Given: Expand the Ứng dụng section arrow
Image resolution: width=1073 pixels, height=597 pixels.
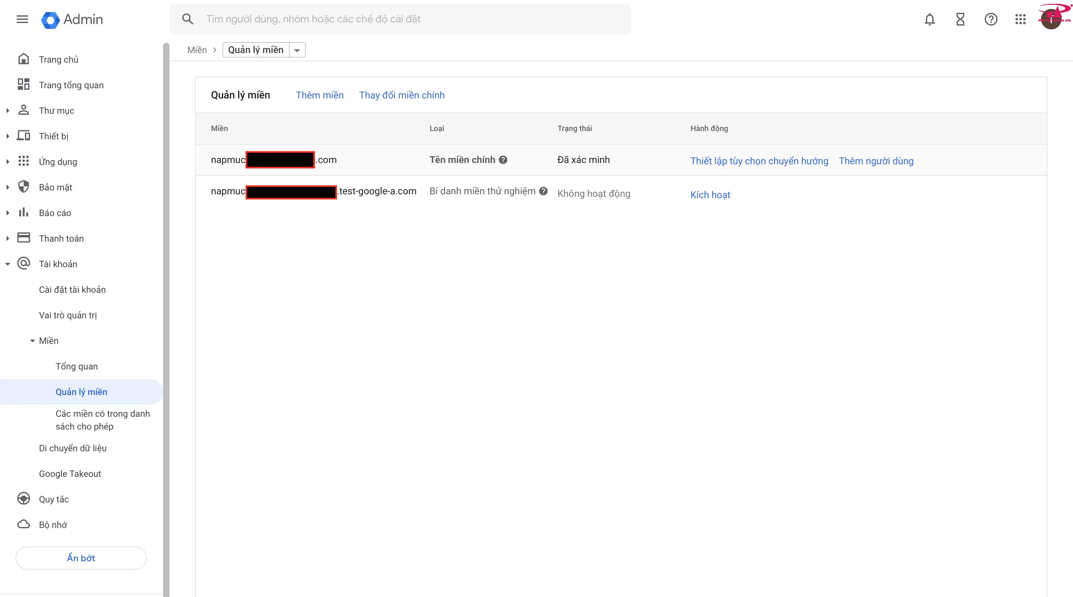Looking at the screenshot, I should tap(7, 162).
